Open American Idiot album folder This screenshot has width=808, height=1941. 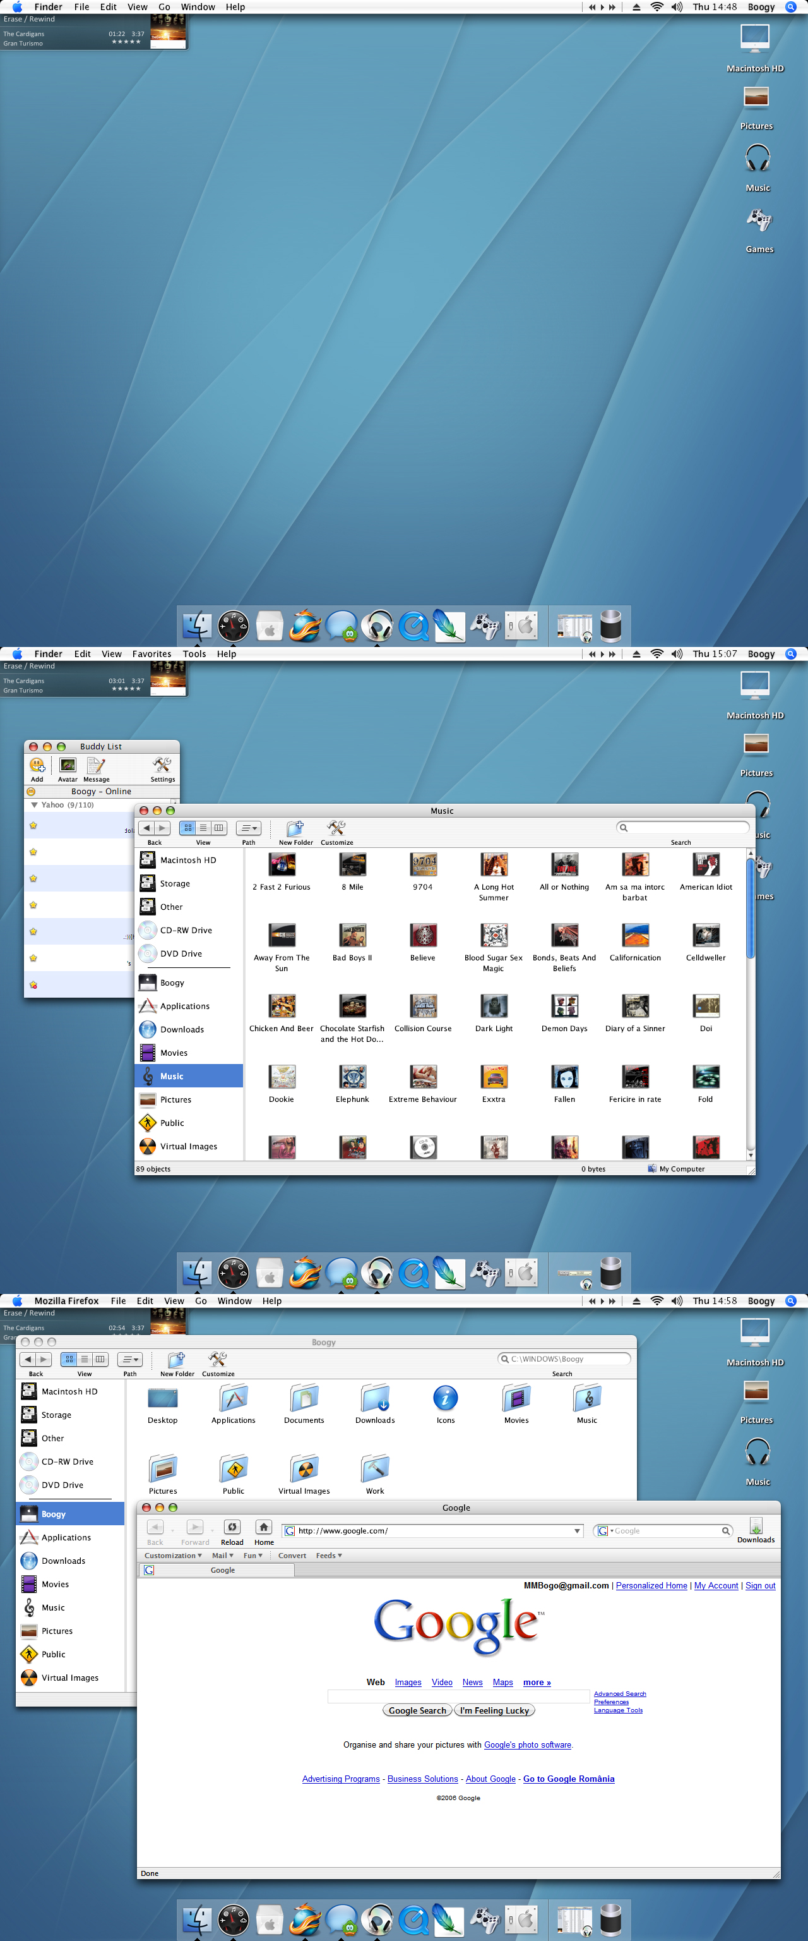click(706, 872)
